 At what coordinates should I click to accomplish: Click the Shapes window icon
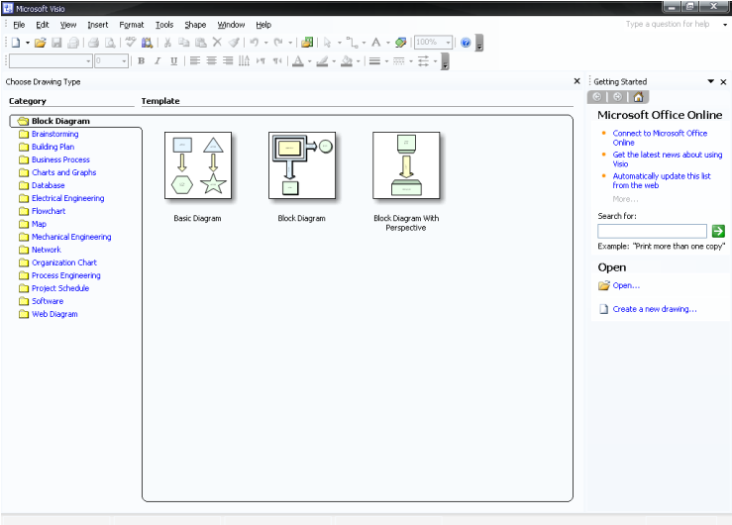[307, 43]
